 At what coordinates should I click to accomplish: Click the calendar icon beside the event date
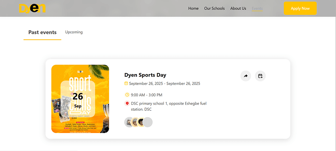point(126,84)
